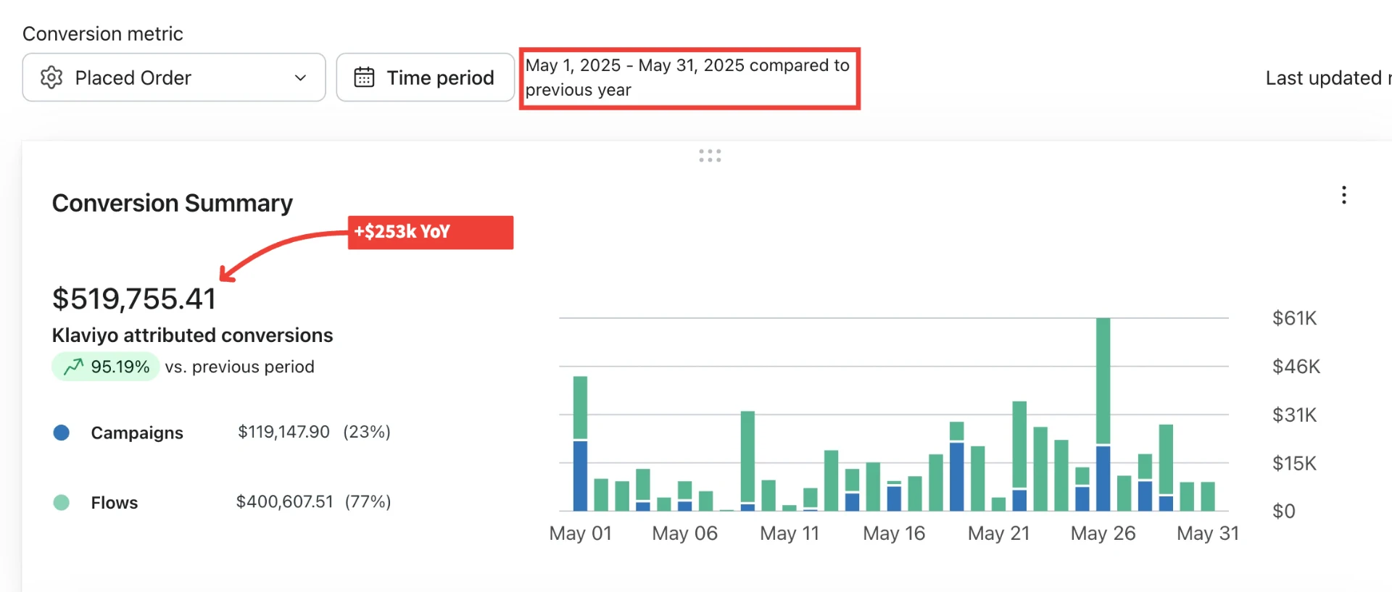The image size is (1392, 592).
Task: Click the Klaviyo attributed conversions label
Action: (x=193, y=335)
